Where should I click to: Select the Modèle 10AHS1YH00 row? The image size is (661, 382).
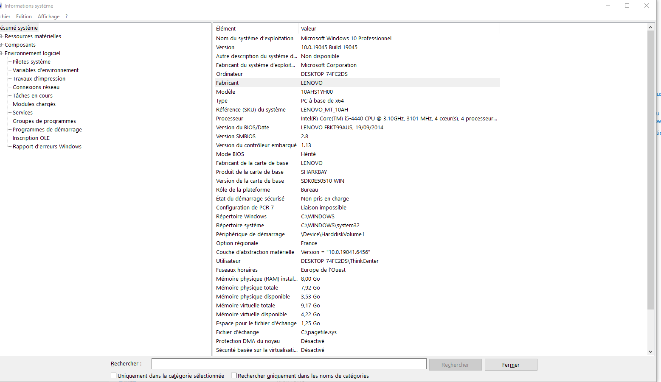pyautogui.click(x=357, y=92)
